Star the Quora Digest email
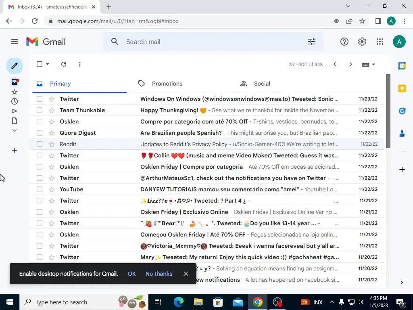413x310 pixels. coord(52,133)
